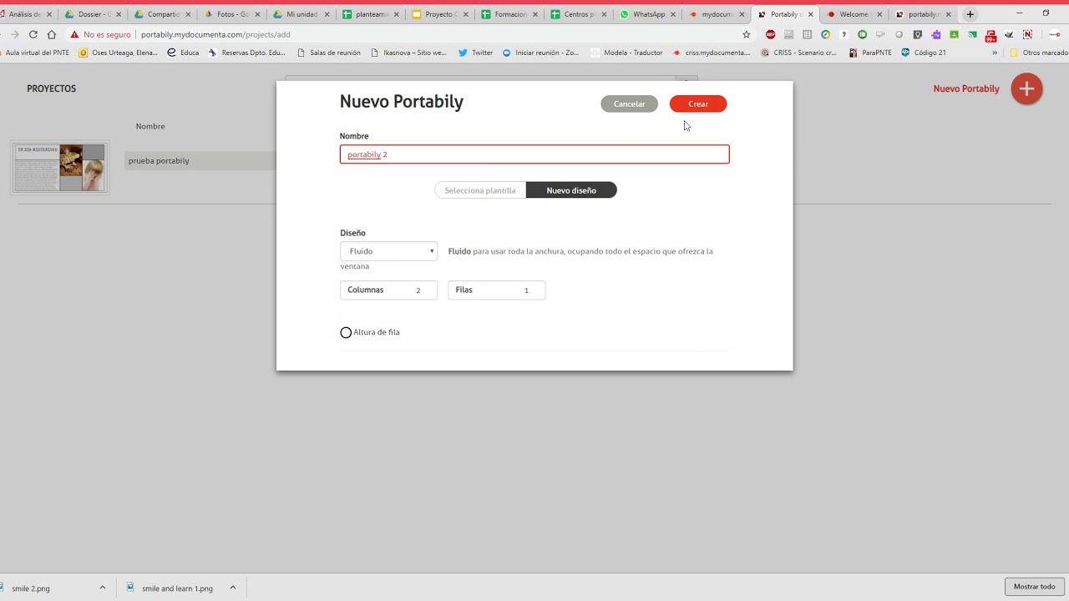Image resolution: width=1069 pixels, height=601 pixels.
Task: Click Mostrar todo downloads button
Action: 1035,587
